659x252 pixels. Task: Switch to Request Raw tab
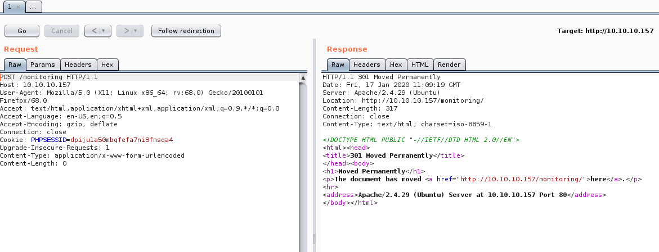(x=15, y=65)
